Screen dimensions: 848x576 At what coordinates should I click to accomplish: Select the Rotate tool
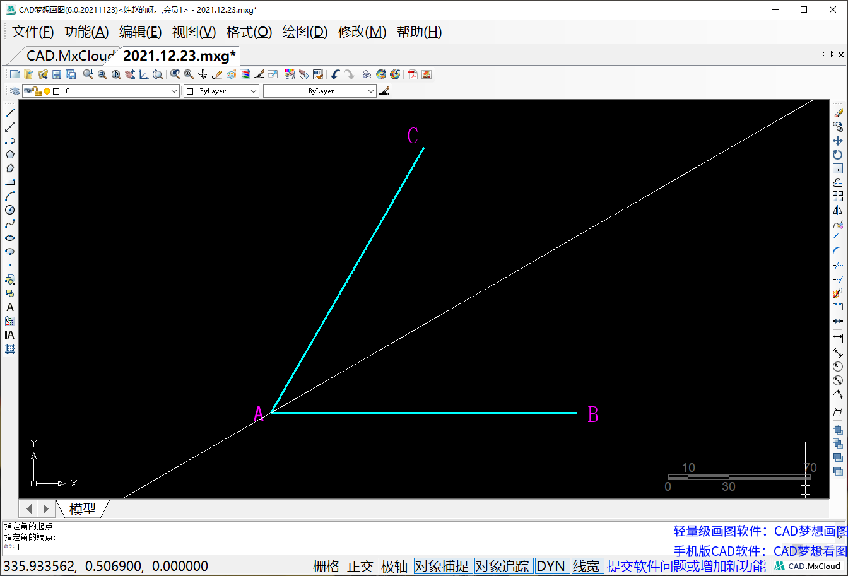coord(838,155)
